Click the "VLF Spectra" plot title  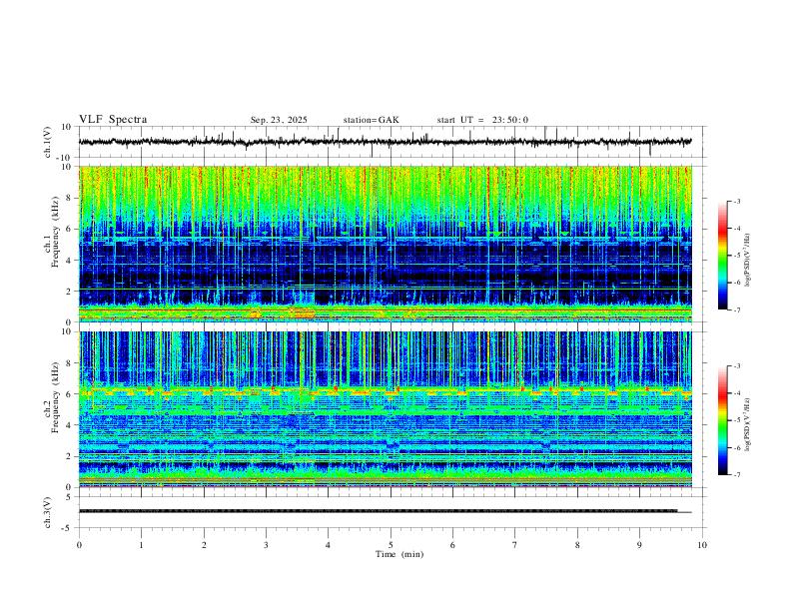coord(113,120)
